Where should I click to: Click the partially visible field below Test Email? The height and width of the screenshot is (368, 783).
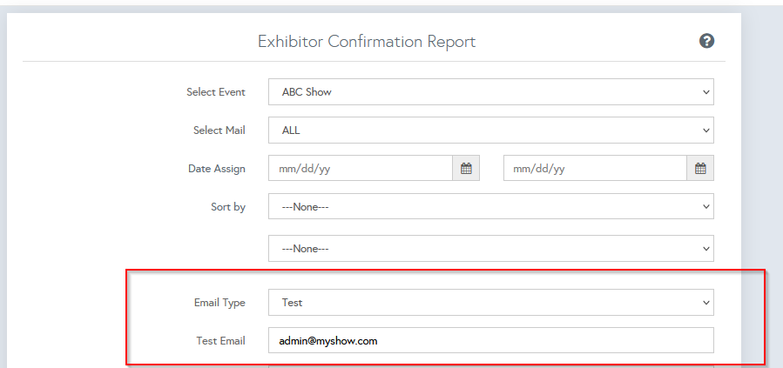point(490,365)
